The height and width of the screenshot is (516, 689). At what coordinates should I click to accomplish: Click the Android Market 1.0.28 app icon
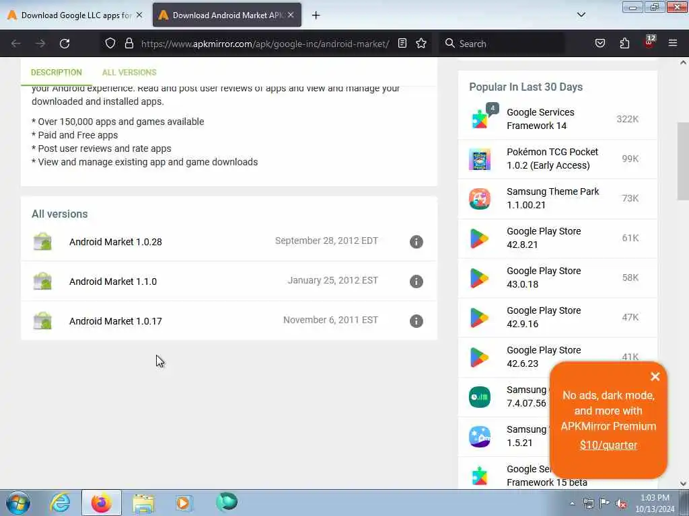(42, 242)
